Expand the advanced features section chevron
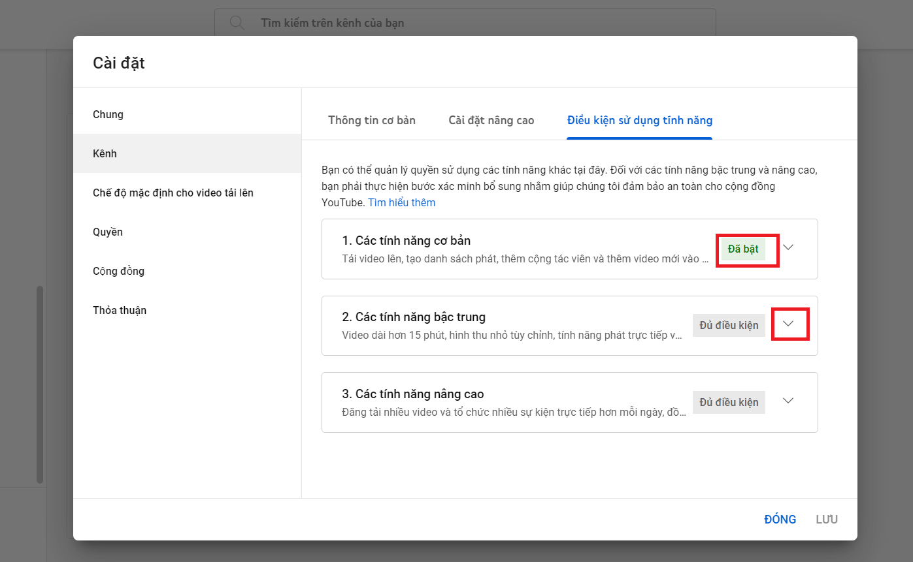Screen dimensions: 913x562 788,401
